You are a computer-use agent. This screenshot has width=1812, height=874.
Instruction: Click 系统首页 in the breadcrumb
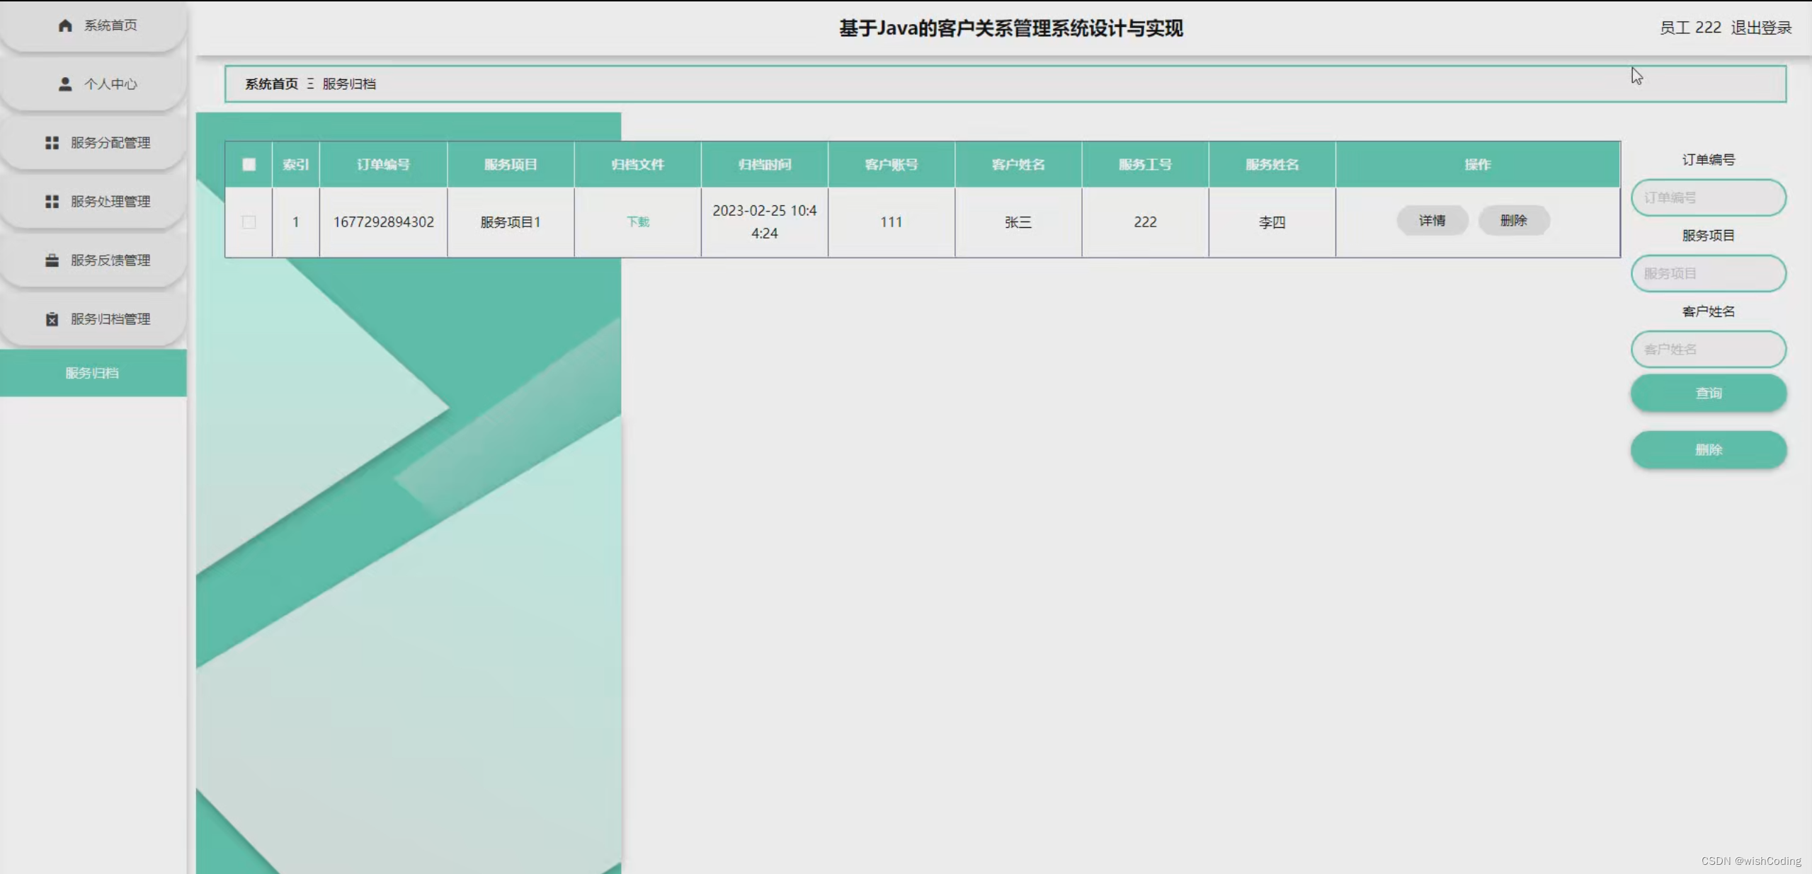pyautogui.click(x=271, y=84)
